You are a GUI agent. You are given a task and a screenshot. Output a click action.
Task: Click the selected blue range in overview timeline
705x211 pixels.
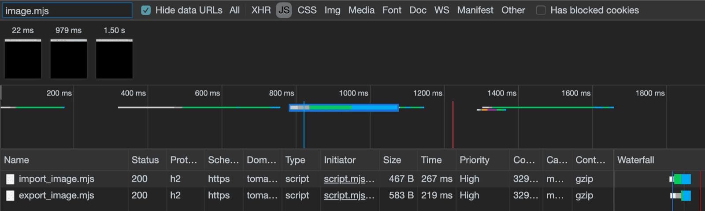point(344,107)
